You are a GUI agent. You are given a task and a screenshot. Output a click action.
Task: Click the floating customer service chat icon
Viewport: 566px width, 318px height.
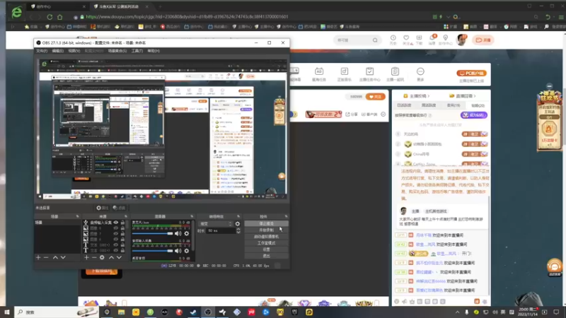(555, 268)
